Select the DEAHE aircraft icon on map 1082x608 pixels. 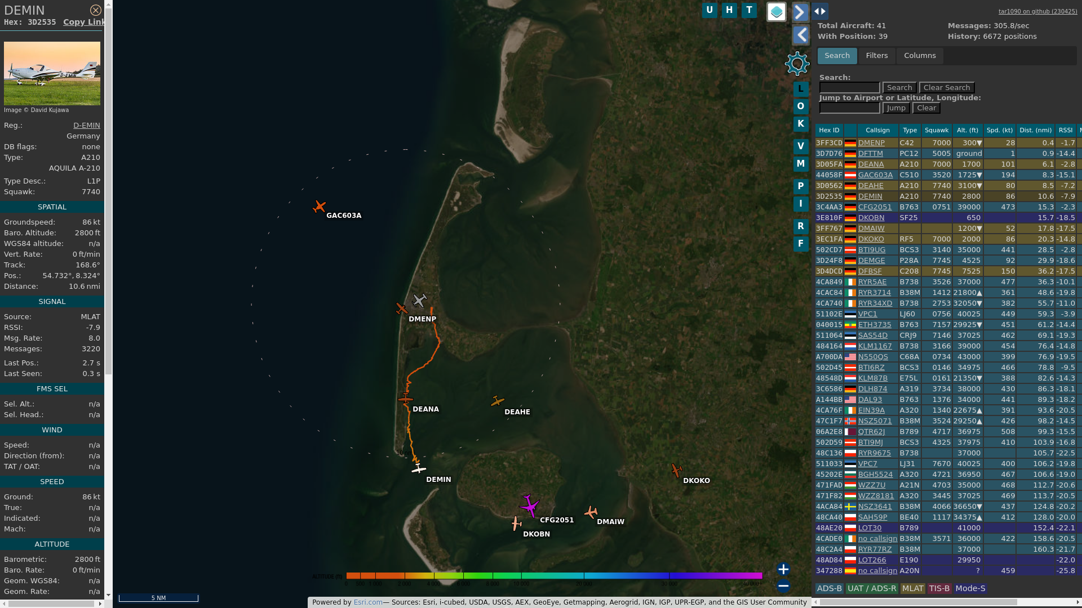point(497,401)
